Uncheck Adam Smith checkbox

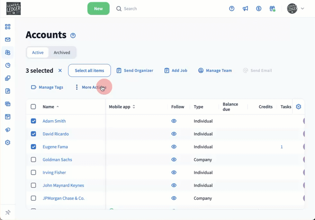[x=33, y=121]
